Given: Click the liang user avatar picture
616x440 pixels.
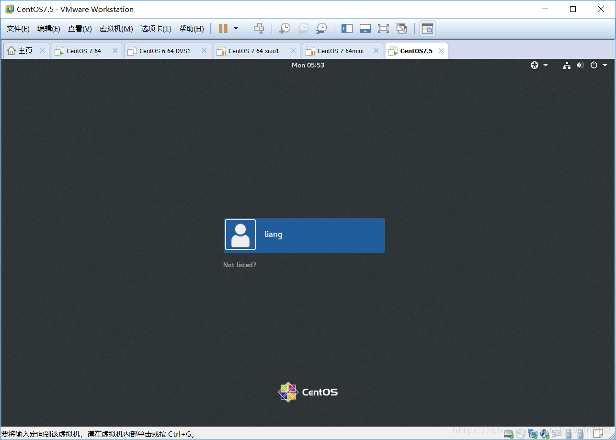Looking at the screenshot, I should pos(240,235).
